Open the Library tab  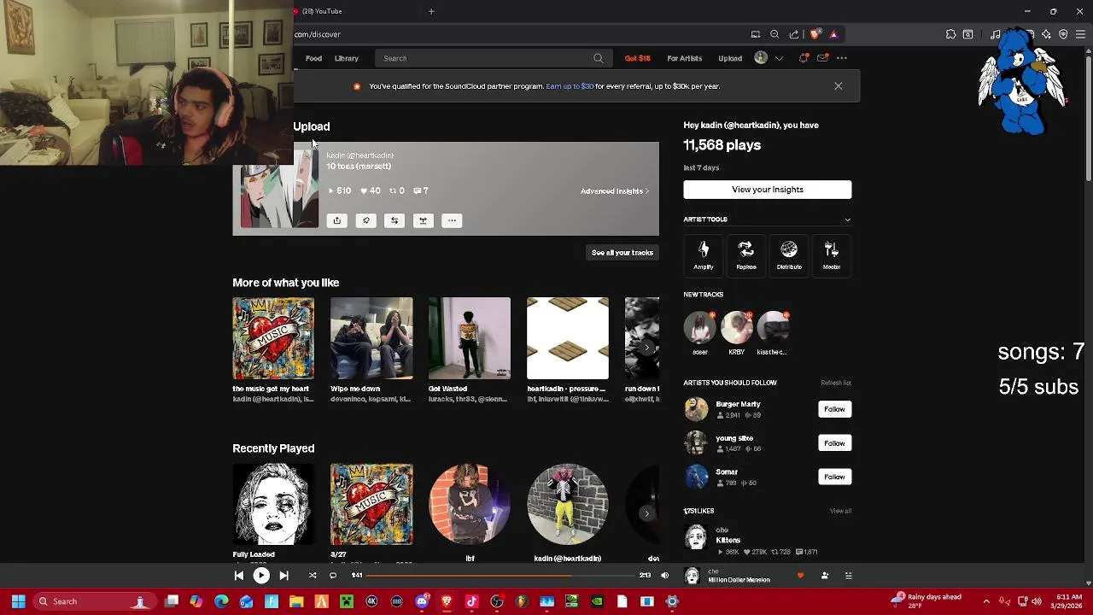(347, 58)
